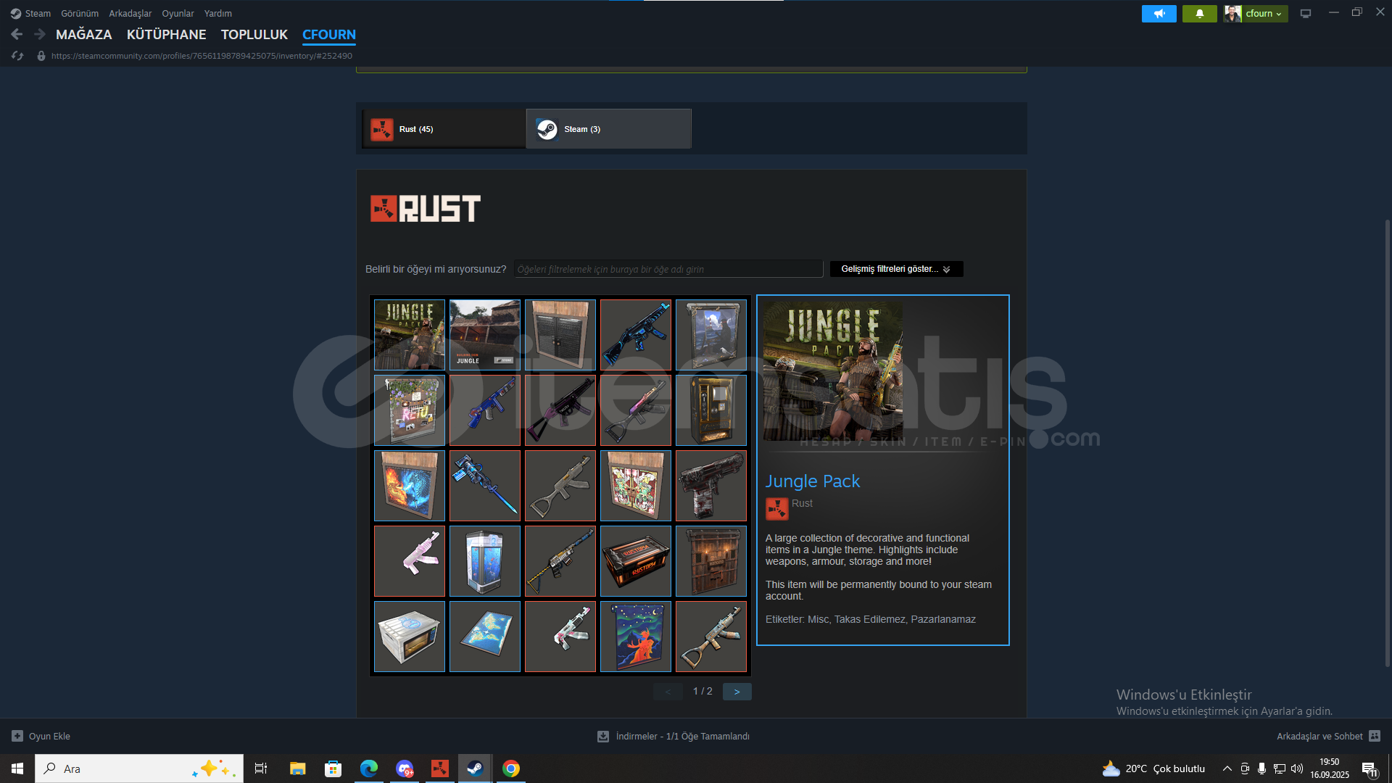
Task: Select the blue bolt rifle skin
Action: (485, 486)
